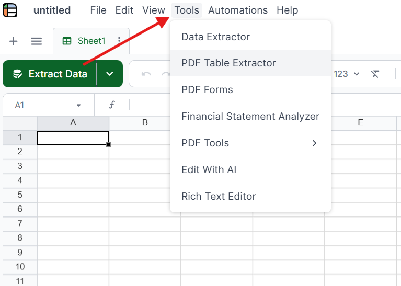Open Financial Statement Analyzer

(250, 117)
